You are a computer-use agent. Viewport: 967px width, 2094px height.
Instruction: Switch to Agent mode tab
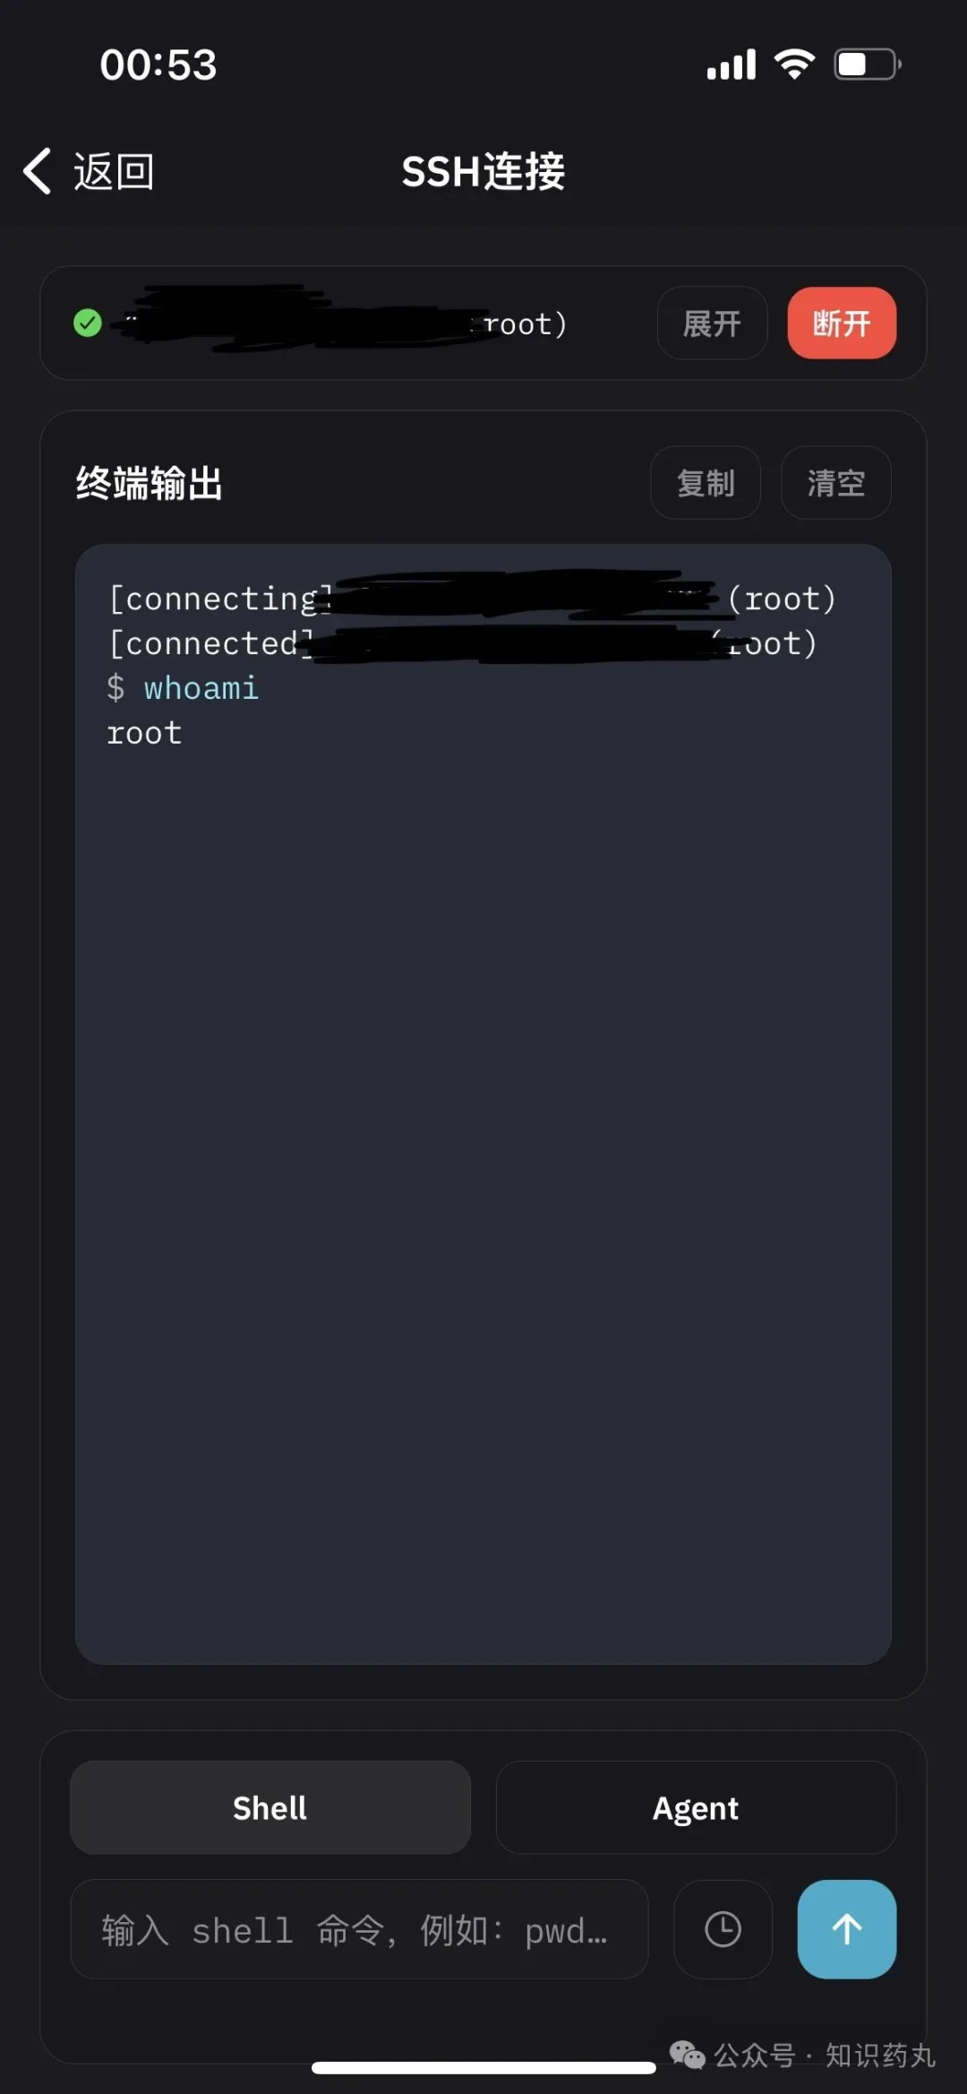[696, 1807]
